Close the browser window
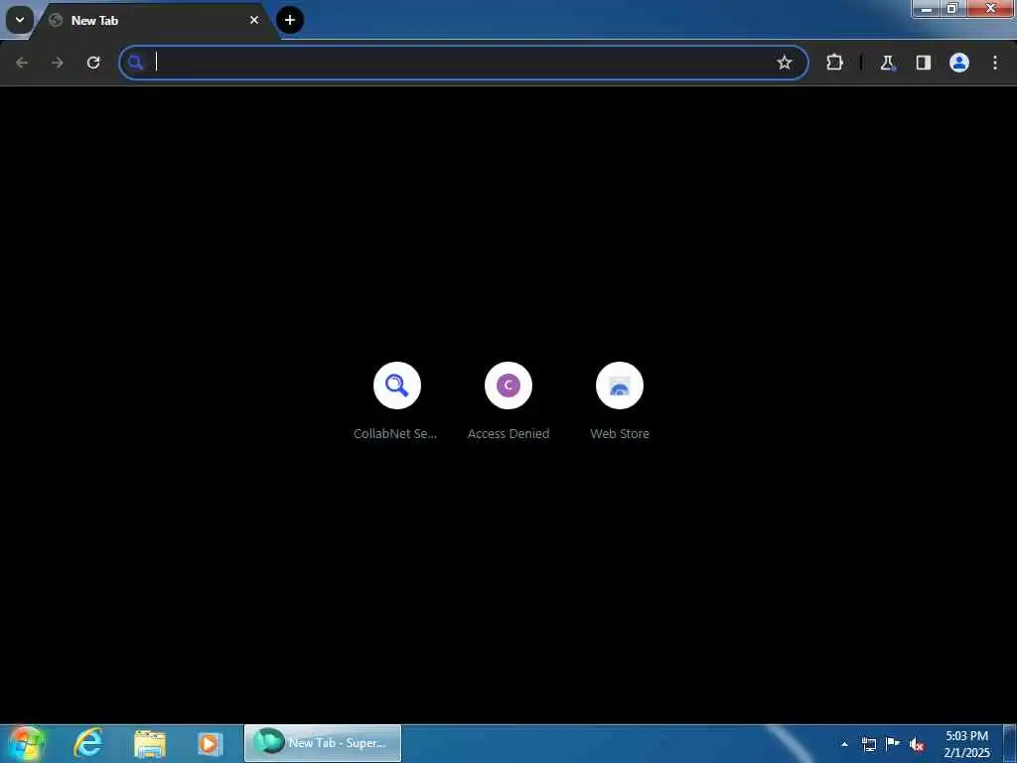 click(x=990, y=8)
